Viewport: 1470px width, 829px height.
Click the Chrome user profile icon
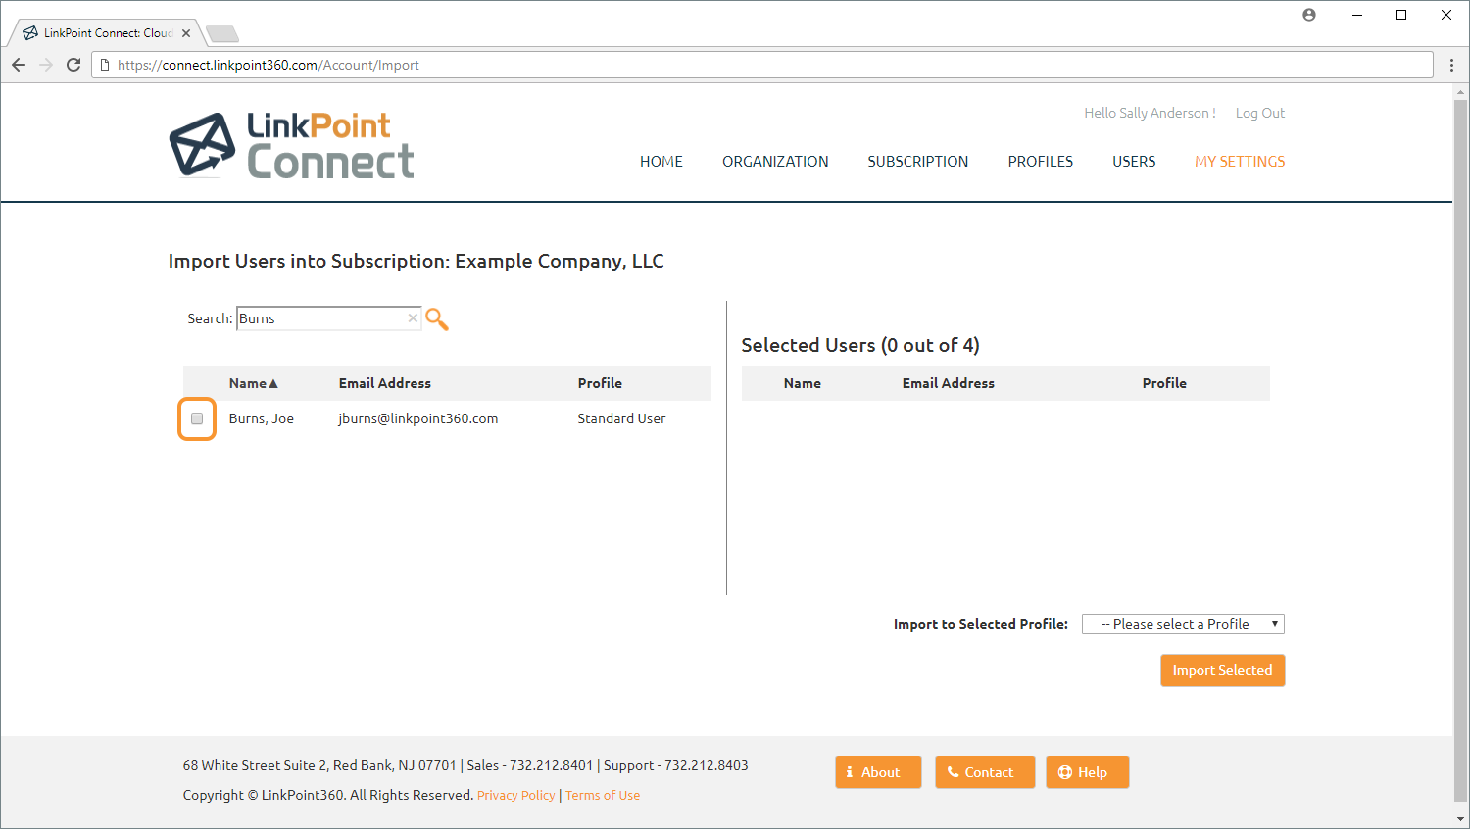(1309, 15)
